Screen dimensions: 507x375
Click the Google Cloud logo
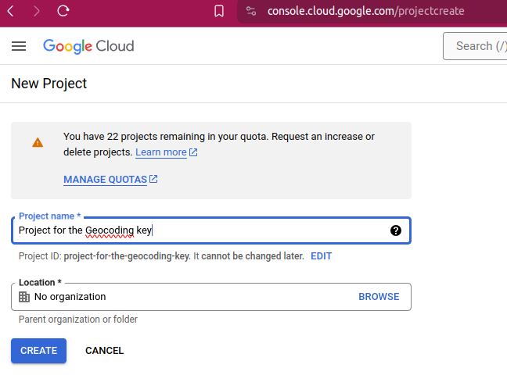[x=88, y=46]
